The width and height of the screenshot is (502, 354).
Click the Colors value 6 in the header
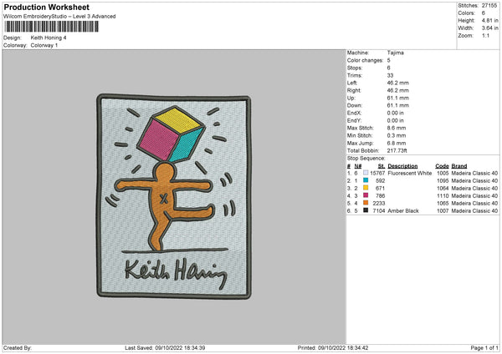click(483, 13)
